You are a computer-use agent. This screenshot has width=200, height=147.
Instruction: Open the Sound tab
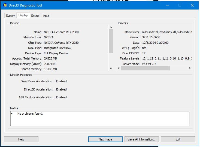[x=35, y=16]
